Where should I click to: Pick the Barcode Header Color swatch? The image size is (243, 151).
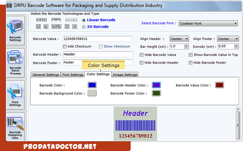(156, 85)
